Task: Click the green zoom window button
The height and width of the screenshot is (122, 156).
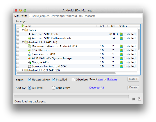Action: click(x=25, y=10)
